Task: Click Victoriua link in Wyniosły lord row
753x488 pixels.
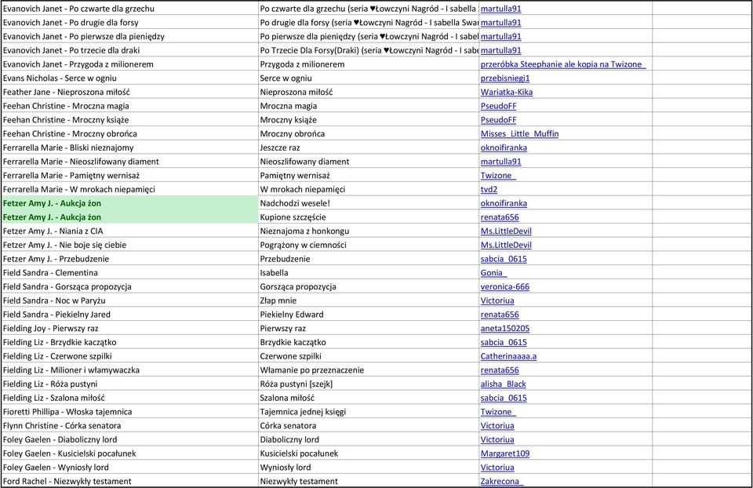Action: [497, 468]
